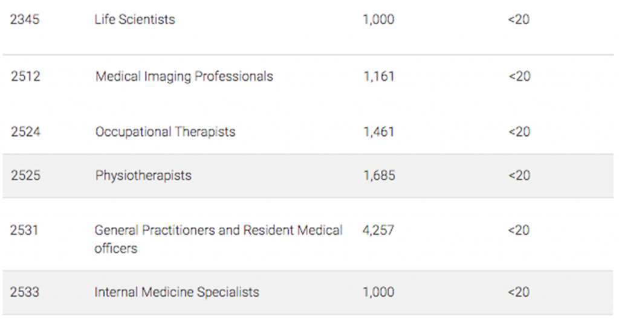
Task: Click the 1,000 value for Life Scientists
Action: coord(378,20)
